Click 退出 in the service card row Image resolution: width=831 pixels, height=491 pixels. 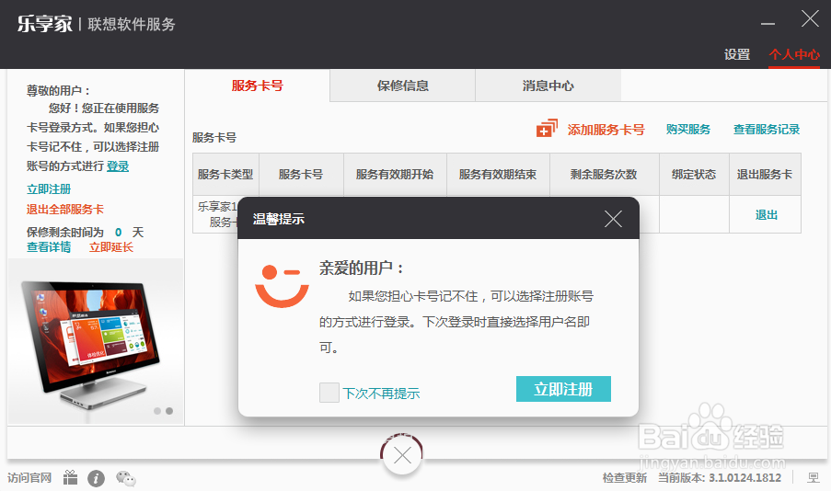click(x=766, y=214)
